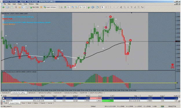Select the sell order row 249569627
Image resolution: width=181 pixels, height=108 pixels.
click(x=90, y=98)
